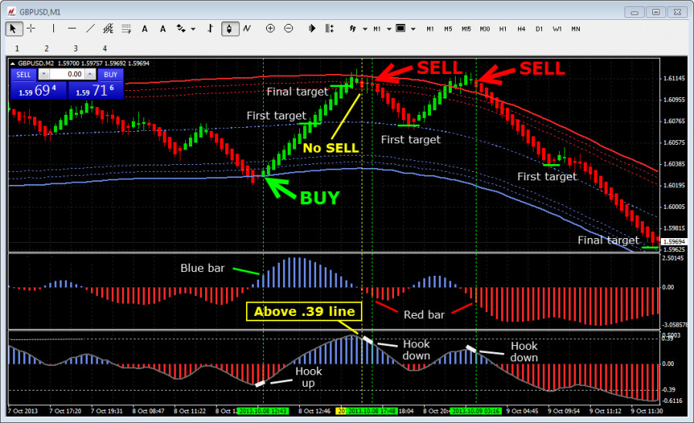
Task: Switch chart to bar chart mode
Action: [x=211, y=29]
